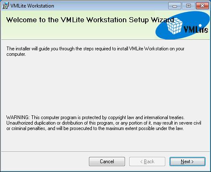
Task: Click the VMLite Workstation title bar text
Action: (x=32, y=6)
